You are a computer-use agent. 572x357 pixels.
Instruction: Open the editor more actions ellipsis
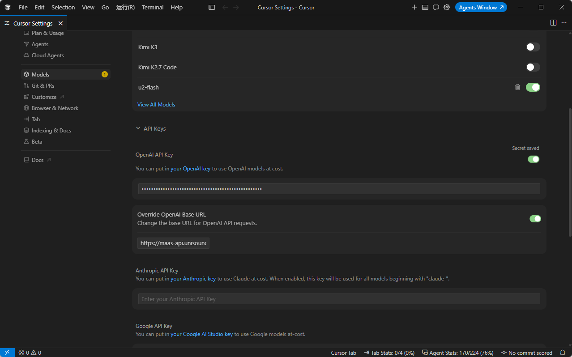(564, 23)
